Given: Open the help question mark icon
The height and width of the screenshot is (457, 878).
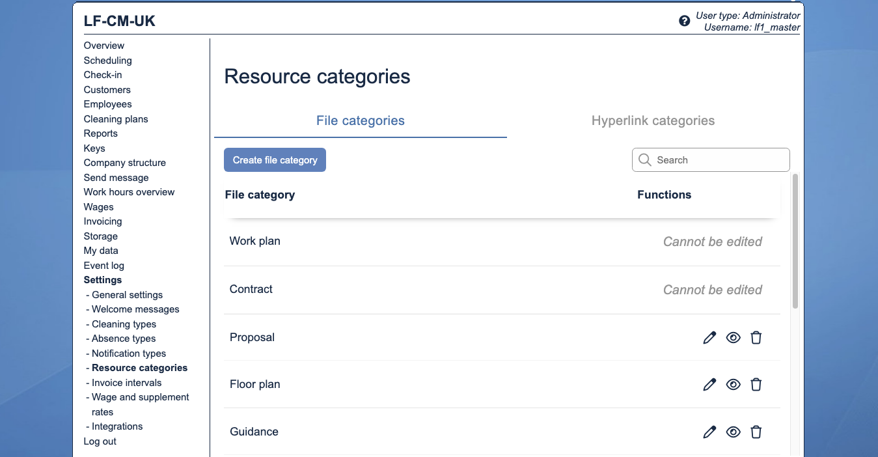Looking at the screenshot, I should (x=684, y=21).
